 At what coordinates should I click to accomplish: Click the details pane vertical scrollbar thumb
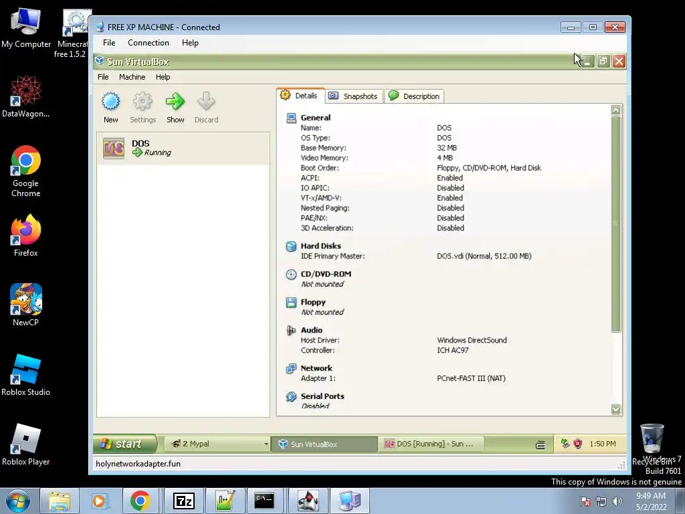click(x=616, y=224)
